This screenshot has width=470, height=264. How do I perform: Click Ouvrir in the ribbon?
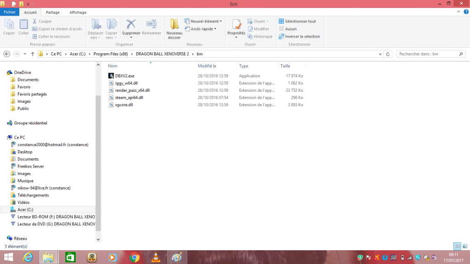[258, 21]
